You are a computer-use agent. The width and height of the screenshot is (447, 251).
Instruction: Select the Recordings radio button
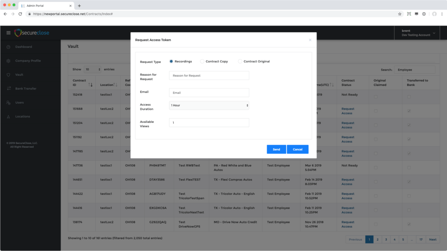point(171,61)
